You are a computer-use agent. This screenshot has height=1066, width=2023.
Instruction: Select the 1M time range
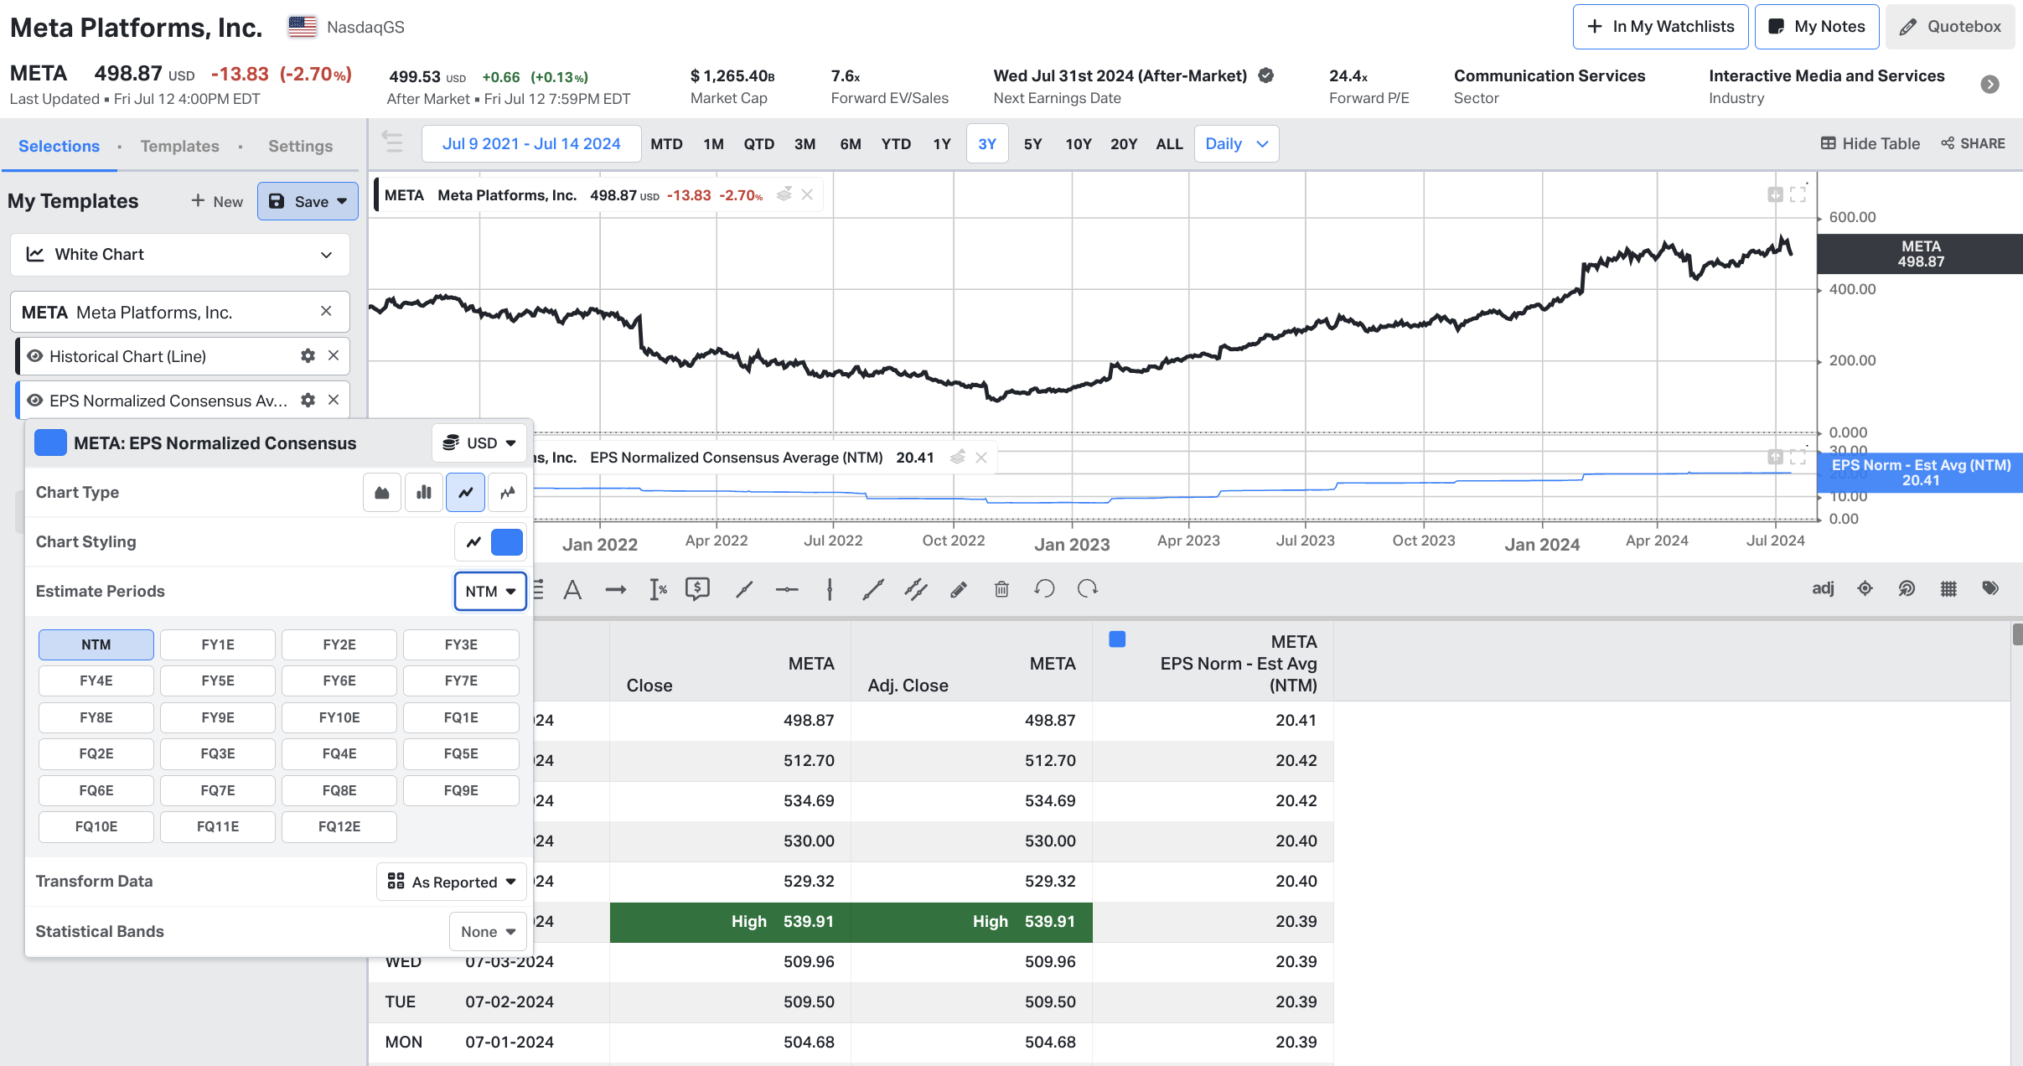[713, 143]
